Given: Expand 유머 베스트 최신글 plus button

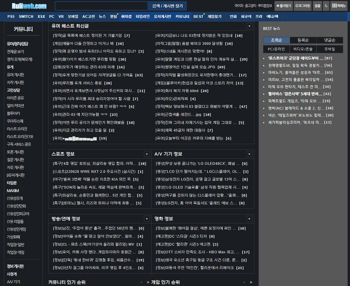Looking at the screenshot, I should [x=249, y=26].
